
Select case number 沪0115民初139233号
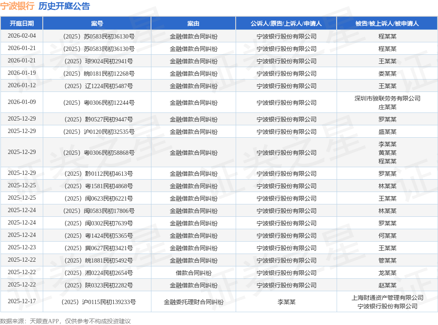pos(99,302)
